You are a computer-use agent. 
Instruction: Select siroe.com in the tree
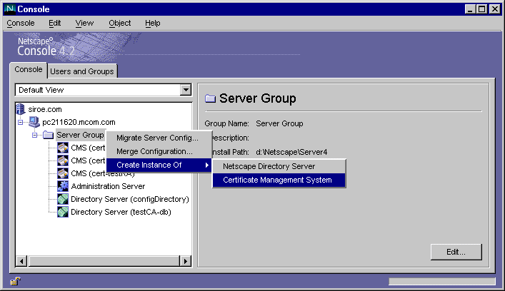(x=45, y=109)
